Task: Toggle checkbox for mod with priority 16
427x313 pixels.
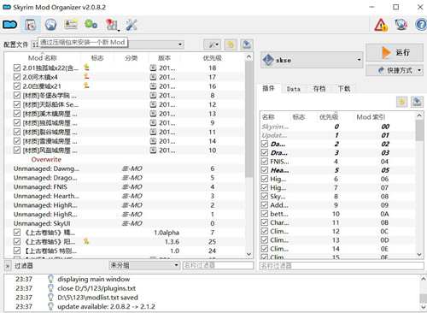Action: click(17, 86)
